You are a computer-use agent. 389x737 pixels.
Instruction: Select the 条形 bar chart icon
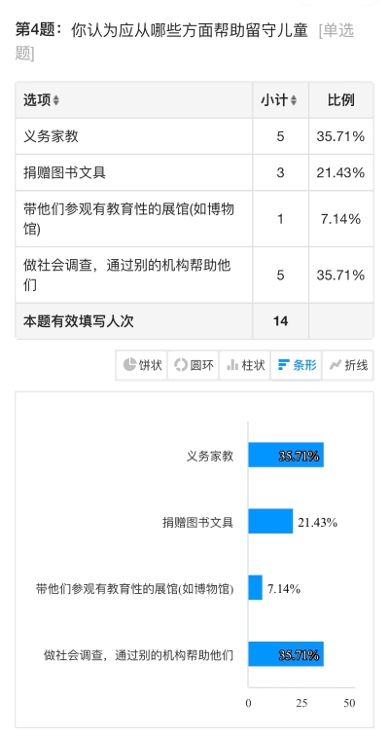[297, 365]
